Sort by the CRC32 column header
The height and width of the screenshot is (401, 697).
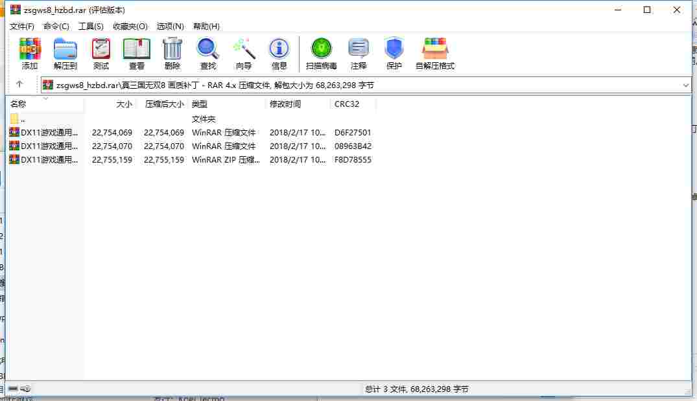353,104
